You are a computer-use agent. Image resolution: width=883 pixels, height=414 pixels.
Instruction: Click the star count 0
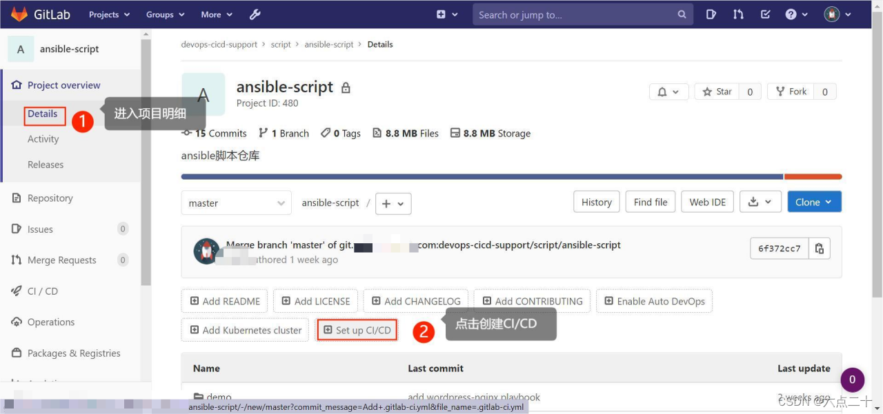click(x=750, y=92)
